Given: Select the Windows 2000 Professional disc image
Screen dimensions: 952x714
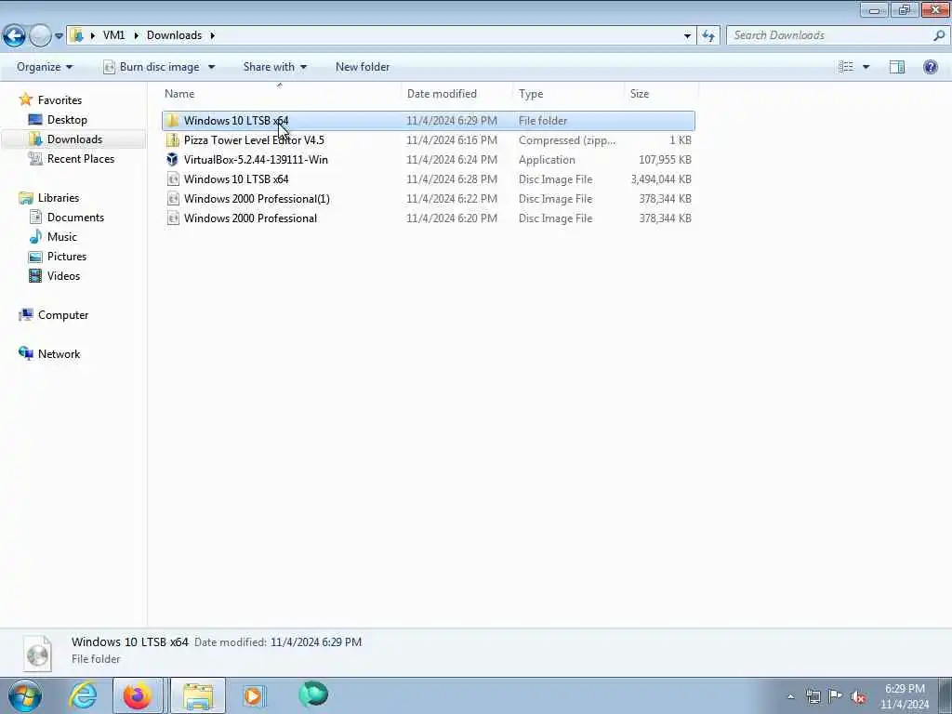Looking at the screenshot, I should [428, 218].
